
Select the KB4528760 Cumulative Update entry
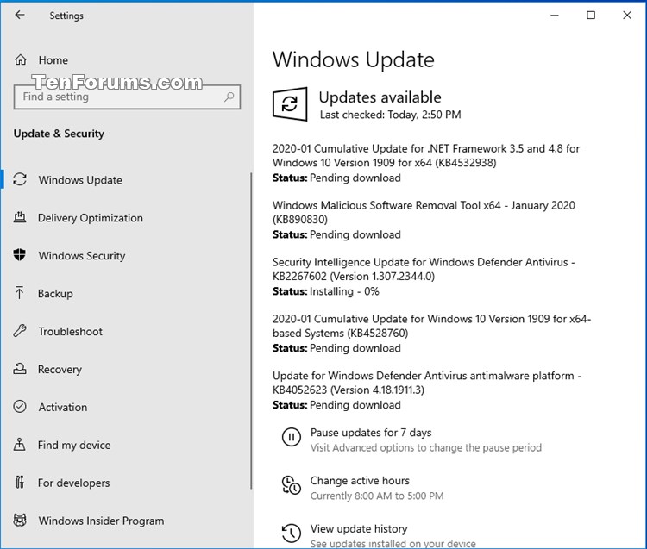(431, 326)
